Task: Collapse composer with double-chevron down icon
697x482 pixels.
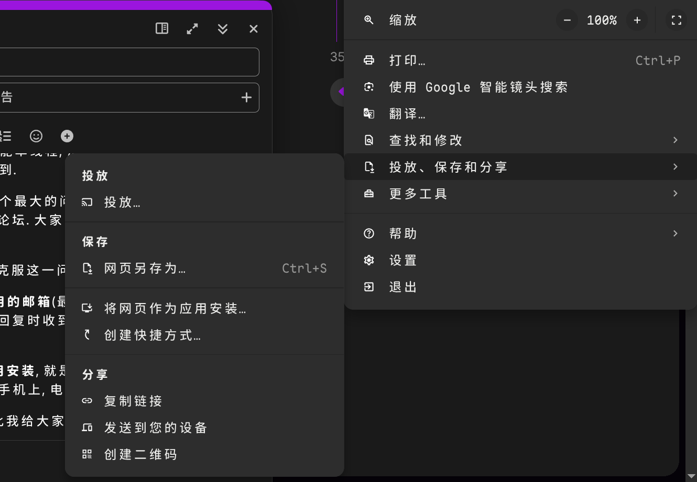Action: click(x=223, y=29)
